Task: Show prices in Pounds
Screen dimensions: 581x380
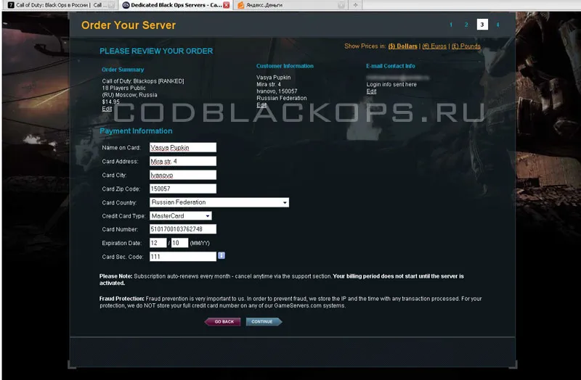Action: tap(466, 46)
